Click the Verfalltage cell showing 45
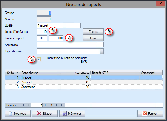The height and width of the screenshot is (121, 167). click(76, 82)
